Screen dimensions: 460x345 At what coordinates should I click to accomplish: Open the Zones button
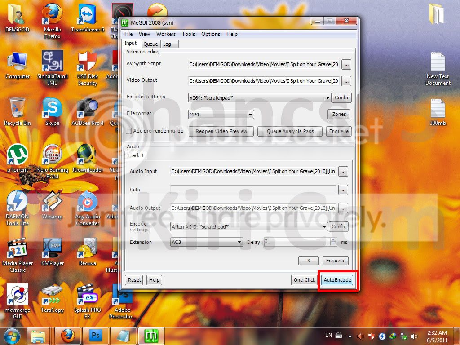point(339,114)
